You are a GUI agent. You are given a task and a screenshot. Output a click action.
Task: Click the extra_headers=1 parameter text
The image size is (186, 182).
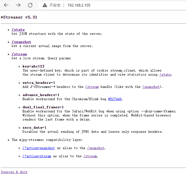click(39, 83)
